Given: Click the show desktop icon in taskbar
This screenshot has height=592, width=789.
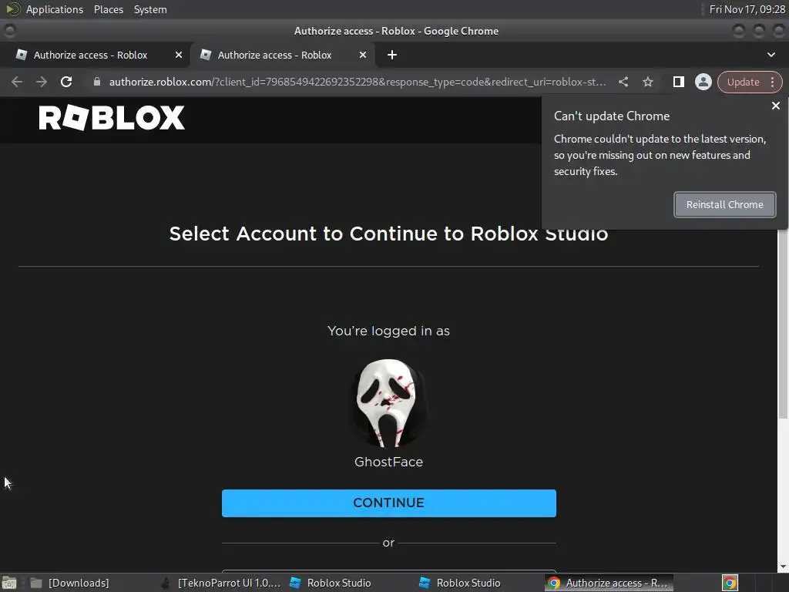Looking at the screenshot, I should pyautogui.click(x=9, y=583).
